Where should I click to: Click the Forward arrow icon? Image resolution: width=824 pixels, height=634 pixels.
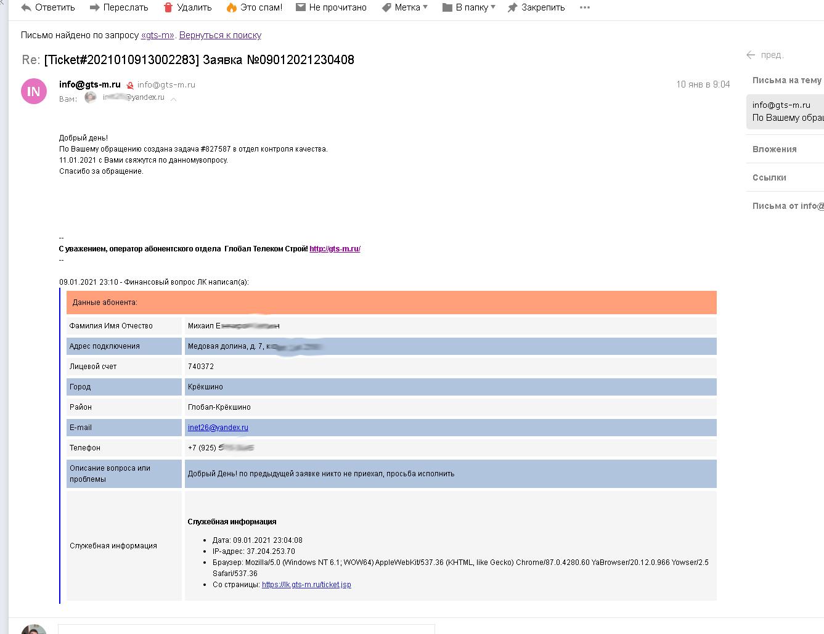coord(95,7)
